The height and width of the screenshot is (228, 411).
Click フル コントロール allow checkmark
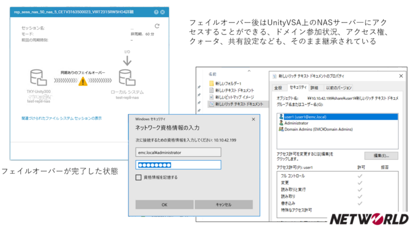coord(360,176)
